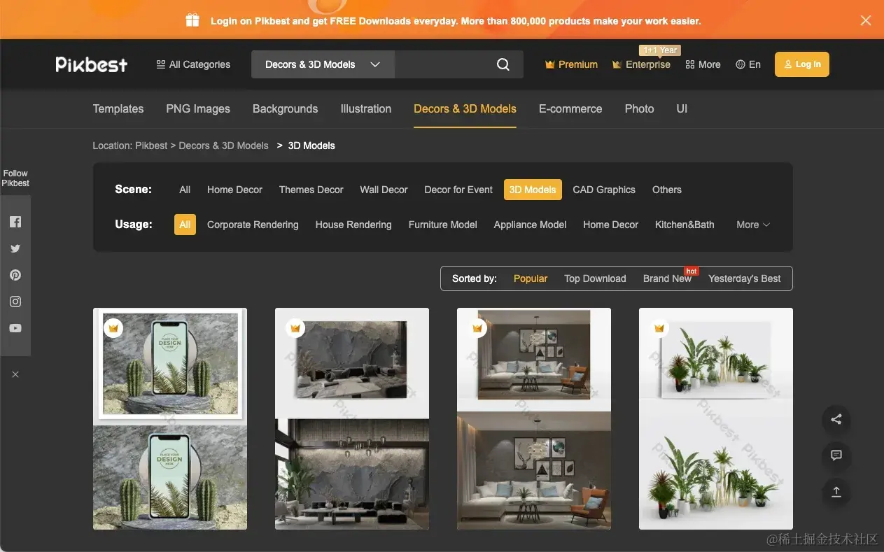Filter usage by House Rendering

pyautogui.click(x=353, y=225)
